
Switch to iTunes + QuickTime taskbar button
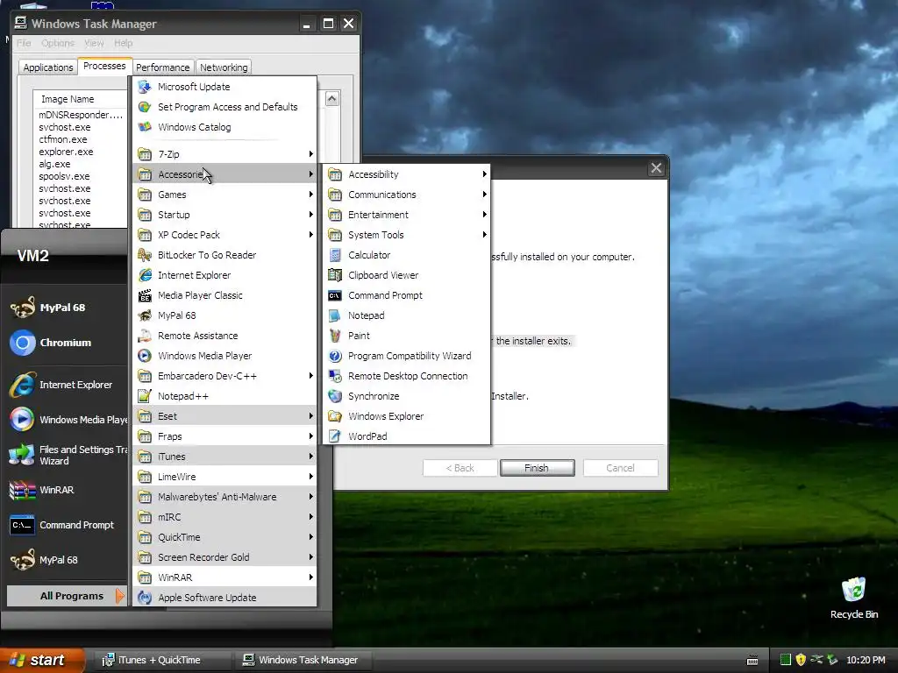click(x=161, y=660)
